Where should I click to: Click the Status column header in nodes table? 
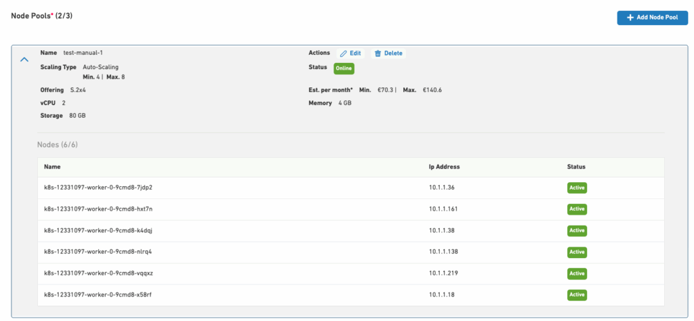click(576, 167)
